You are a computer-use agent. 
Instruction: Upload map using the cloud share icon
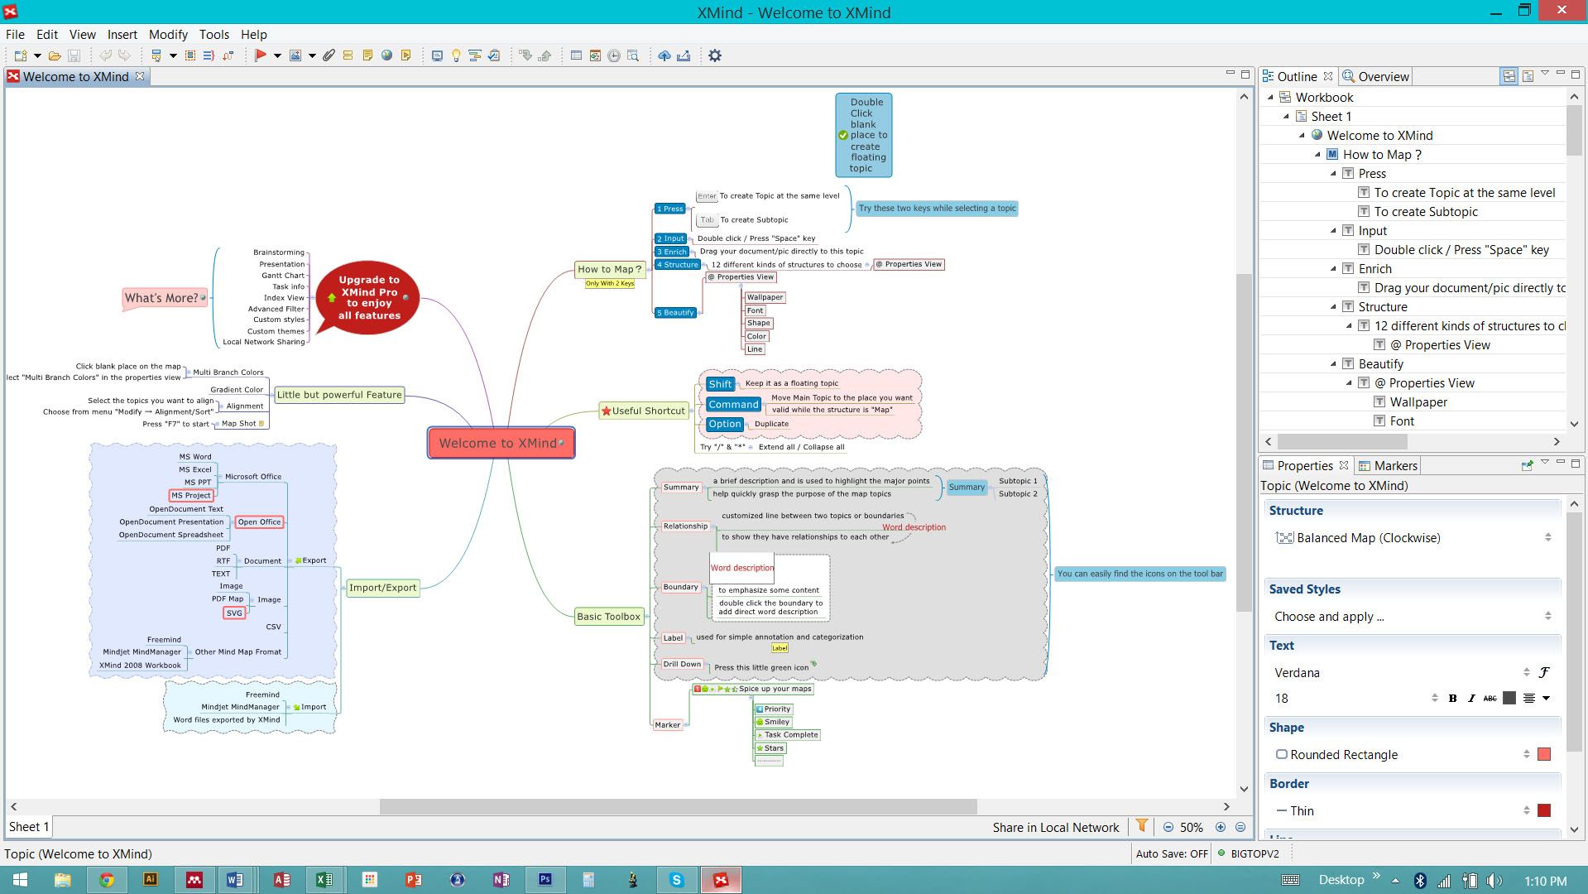click(x=663, y=55)
